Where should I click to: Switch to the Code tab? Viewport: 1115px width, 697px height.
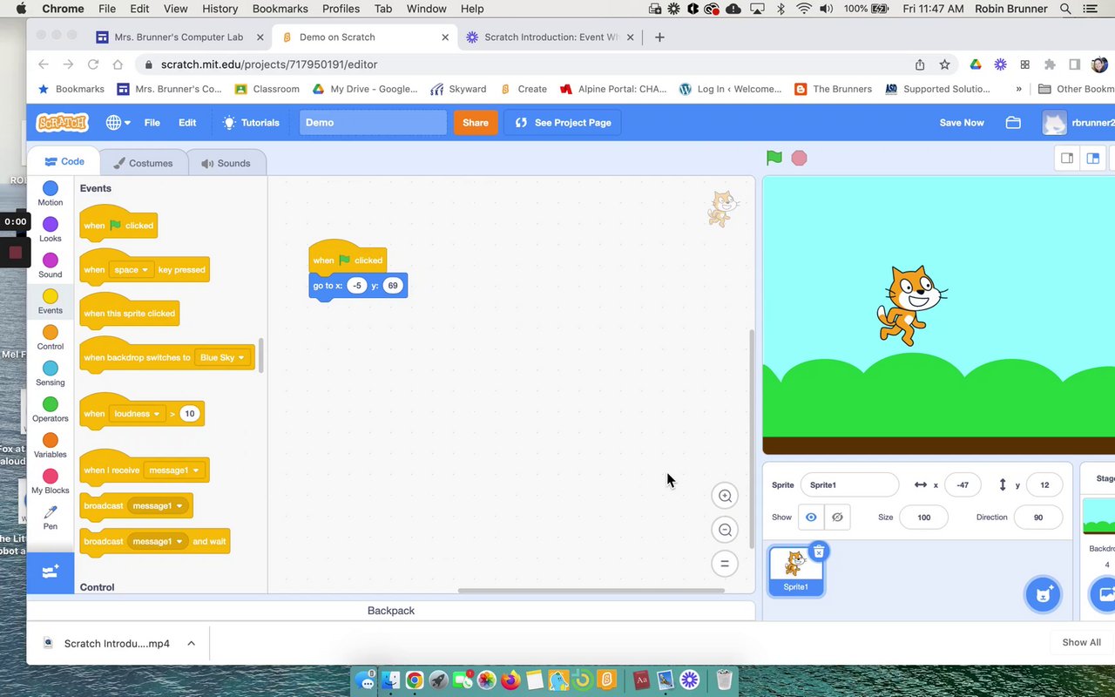(x=64, y=162)
